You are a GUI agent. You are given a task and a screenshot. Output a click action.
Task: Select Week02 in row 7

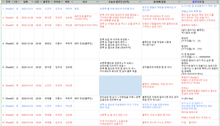(x=10, y=99)
